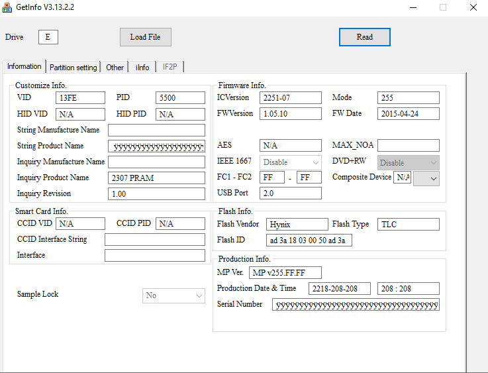488x373 pixels.
Task: Open the Composite Device dropdown
Action: (426, 179)
